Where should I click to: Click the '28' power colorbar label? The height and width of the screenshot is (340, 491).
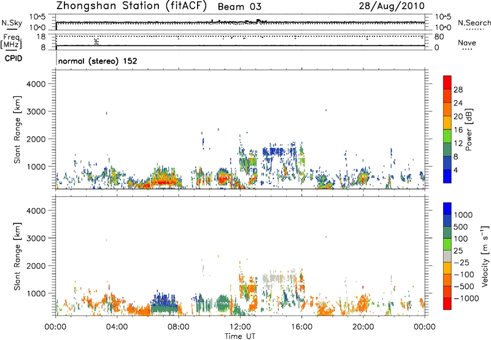click(x=458, y=90)
